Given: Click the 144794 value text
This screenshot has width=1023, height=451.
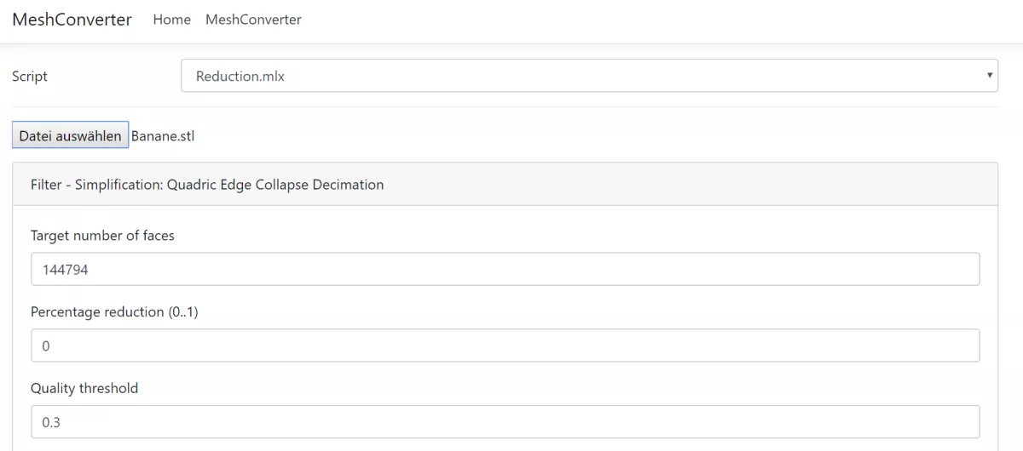Looking at the screenshot, I should click(66, 270).
